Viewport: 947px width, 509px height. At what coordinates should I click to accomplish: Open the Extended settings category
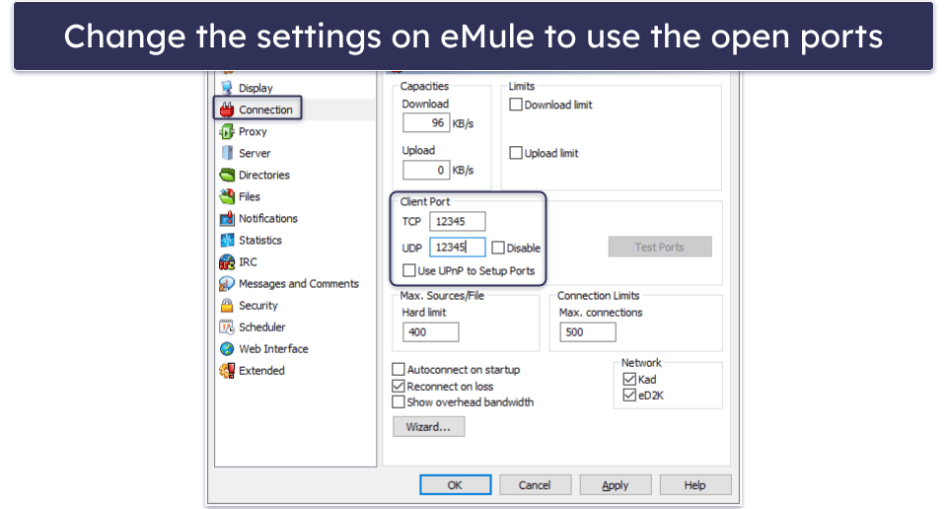click(x=261, y=371)
